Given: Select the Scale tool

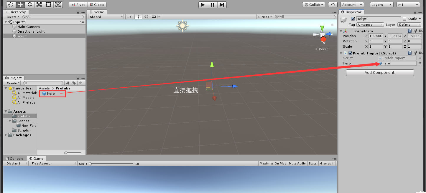Looking at the screenshot, I should [x=39, y=4].
